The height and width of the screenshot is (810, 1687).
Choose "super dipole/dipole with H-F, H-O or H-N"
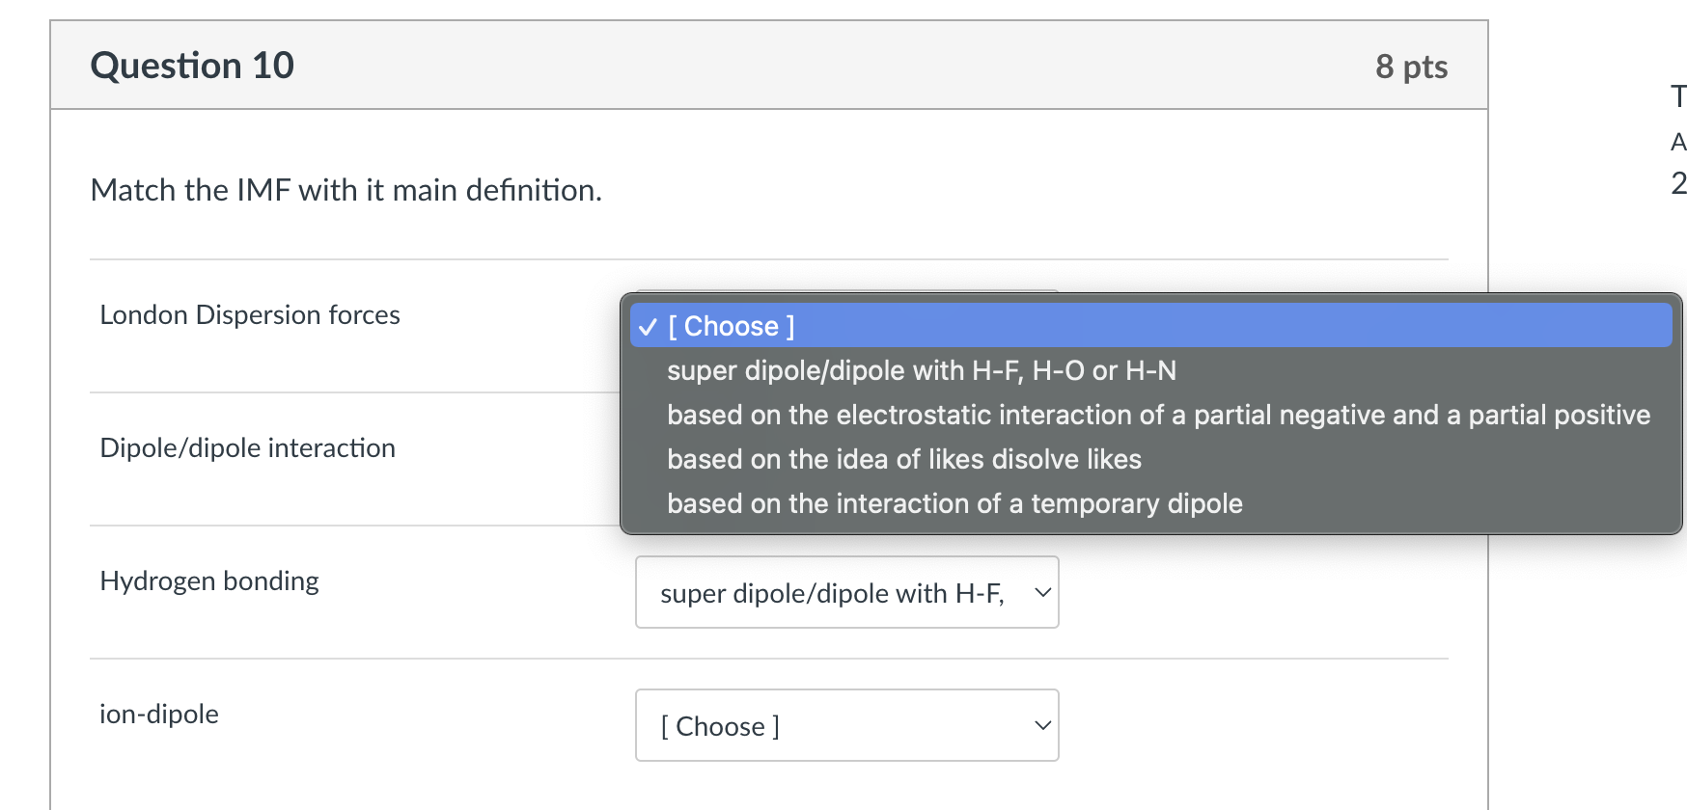click(921, 371)
